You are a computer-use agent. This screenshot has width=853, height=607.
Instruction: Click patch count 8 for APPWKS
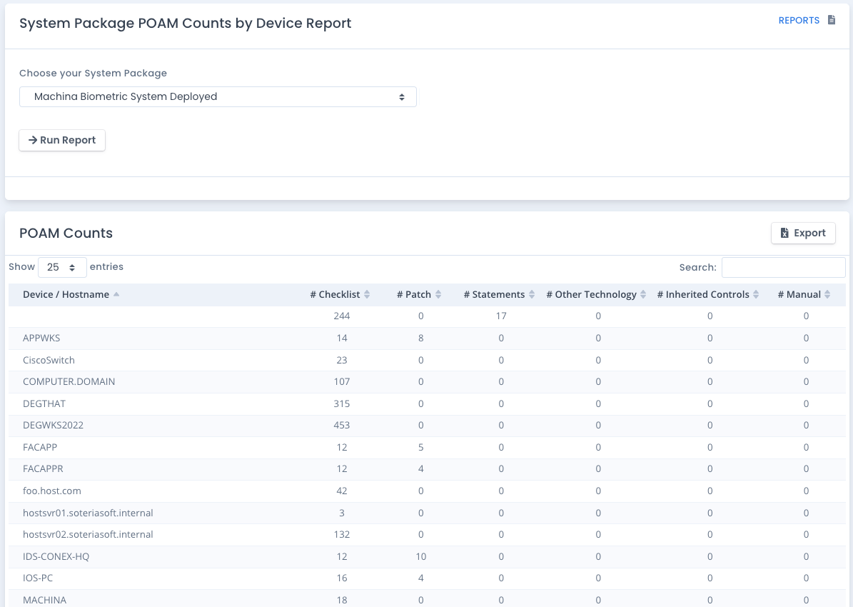[x=421, y=338]
